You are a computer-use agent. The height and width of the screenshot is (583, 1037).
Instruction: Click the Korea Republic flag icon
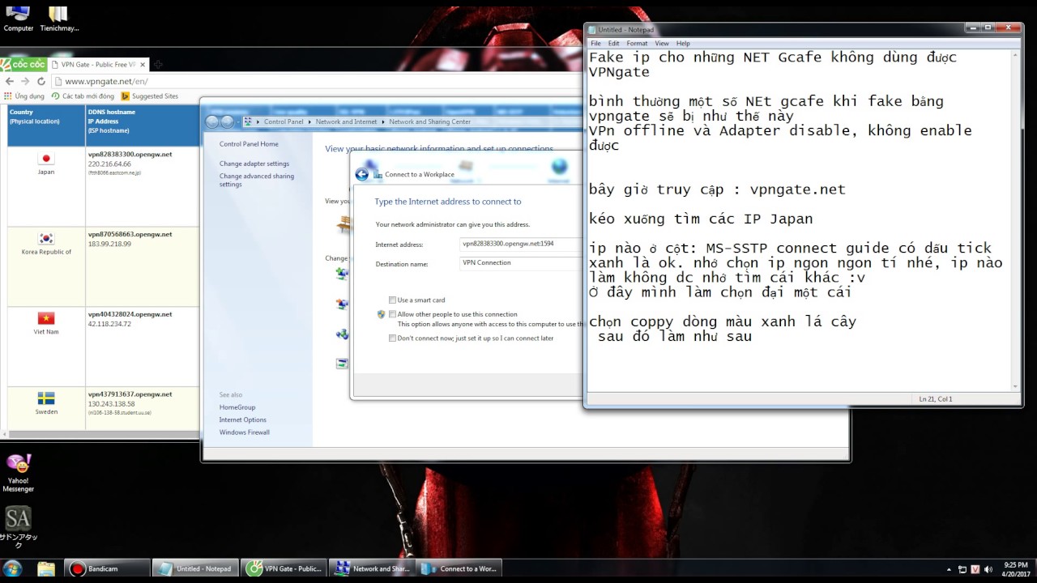(x=46, y=238)
